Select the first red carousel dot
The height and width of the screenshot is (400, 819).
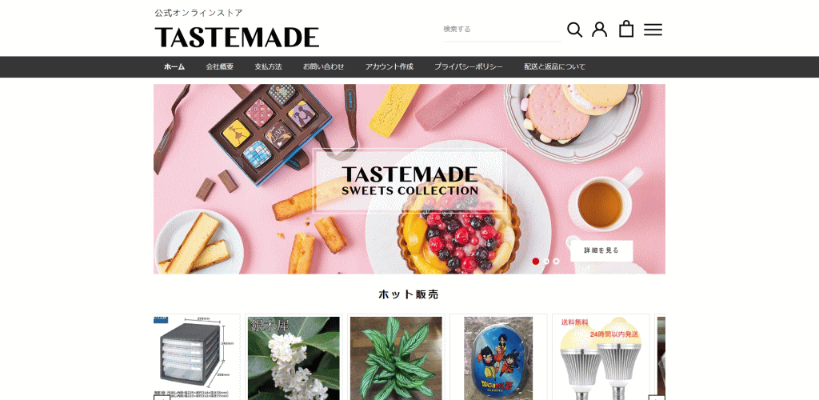point(535,261)
